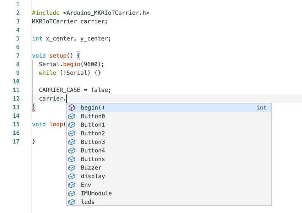Click the cube icon next to leds

(72, 202)
